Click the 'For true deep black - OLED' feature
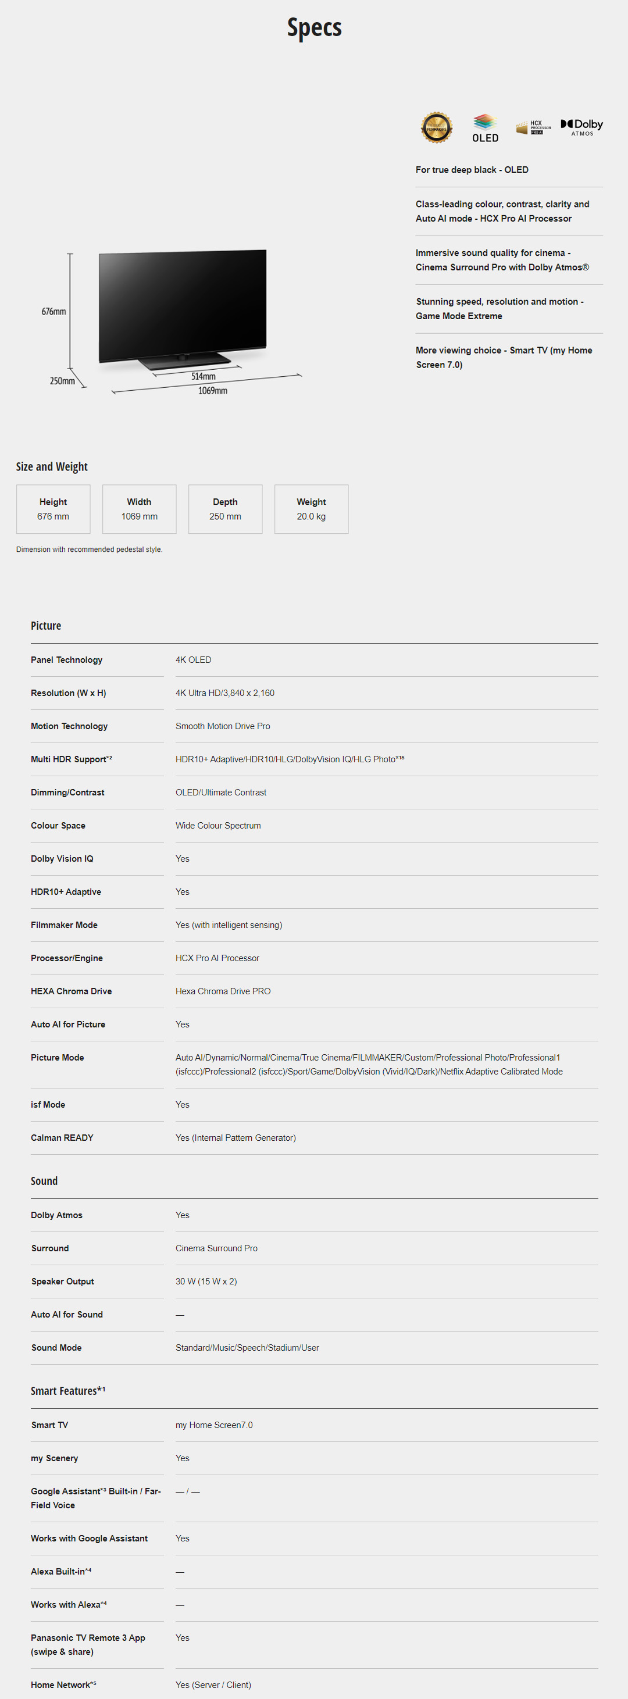 tap(472, 170)
